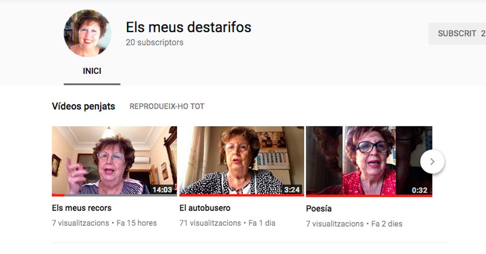
Task: Click the Els meus recors video title
Action: tap(81, 208)
